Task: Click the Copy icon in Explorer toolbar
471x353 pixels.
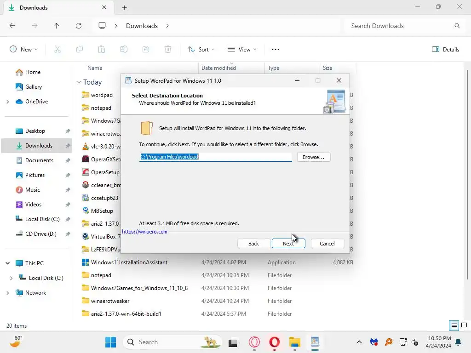Action: [80, 49]
